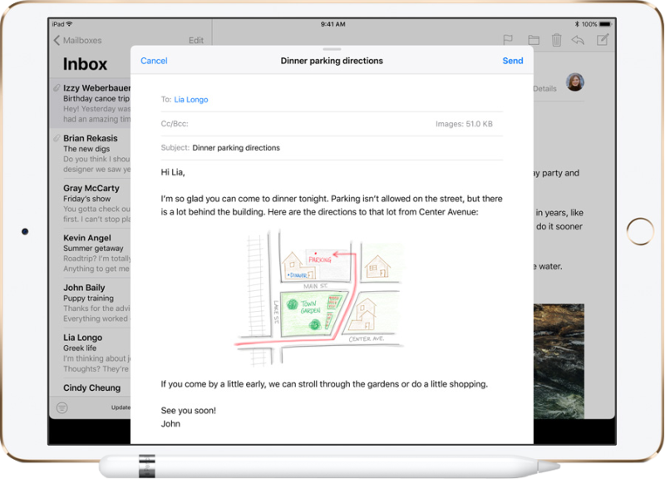The width and height of the screenshot is (665, 479).
Task: Open the Move to Folder icon
Action: click(534, 40)
